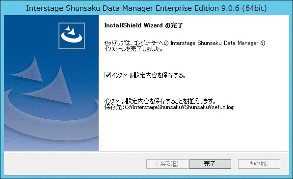Click the 保存先 setup.log path text
The image size is (293, 179).
169,107
